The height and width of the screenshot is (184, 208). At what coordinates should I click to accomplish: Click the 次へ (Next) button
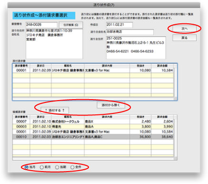click(x=184, y=29)
